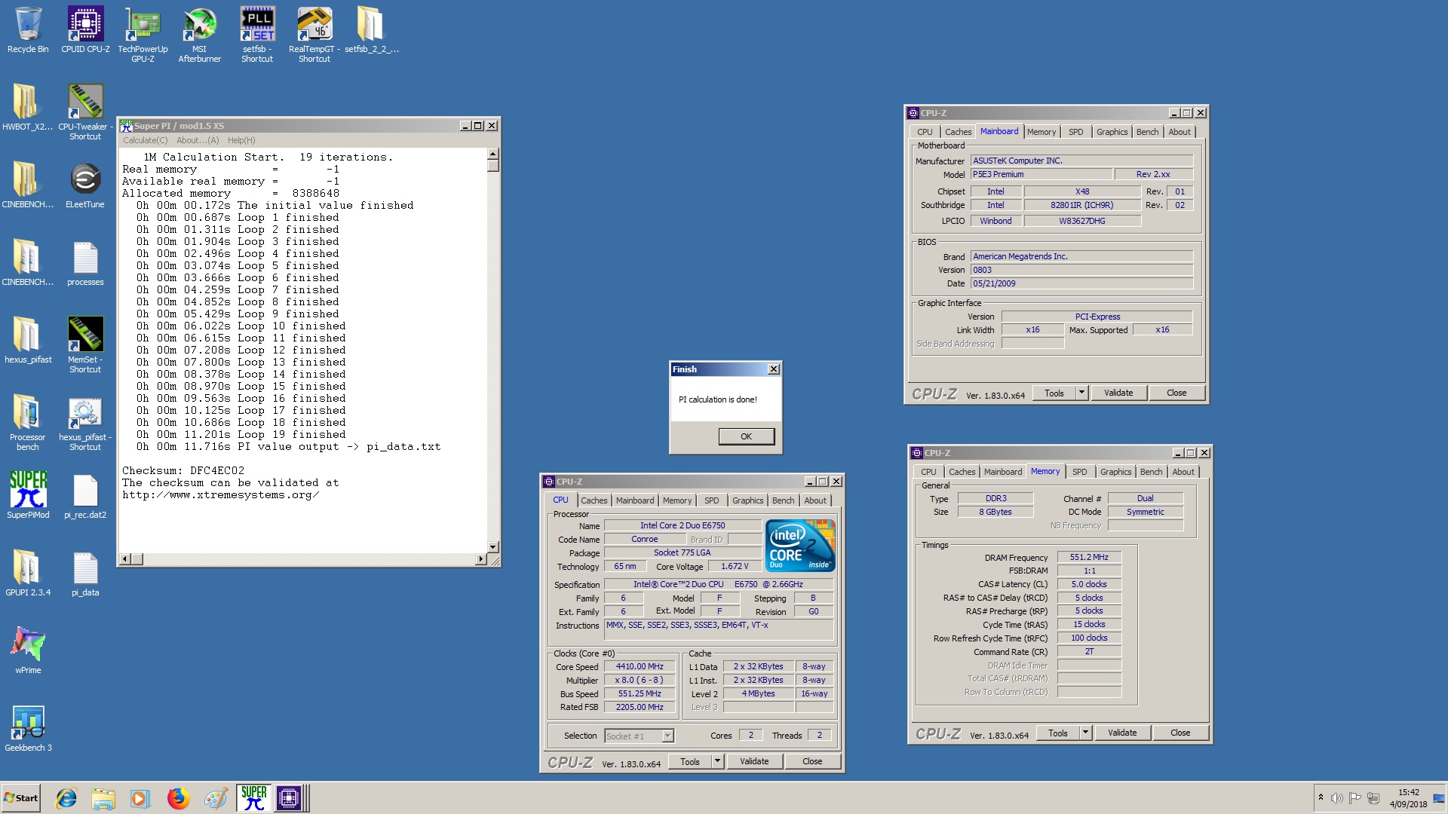Launch Geekbench 3 desktop icon
1448x814 pixels.
coord(28,728)
